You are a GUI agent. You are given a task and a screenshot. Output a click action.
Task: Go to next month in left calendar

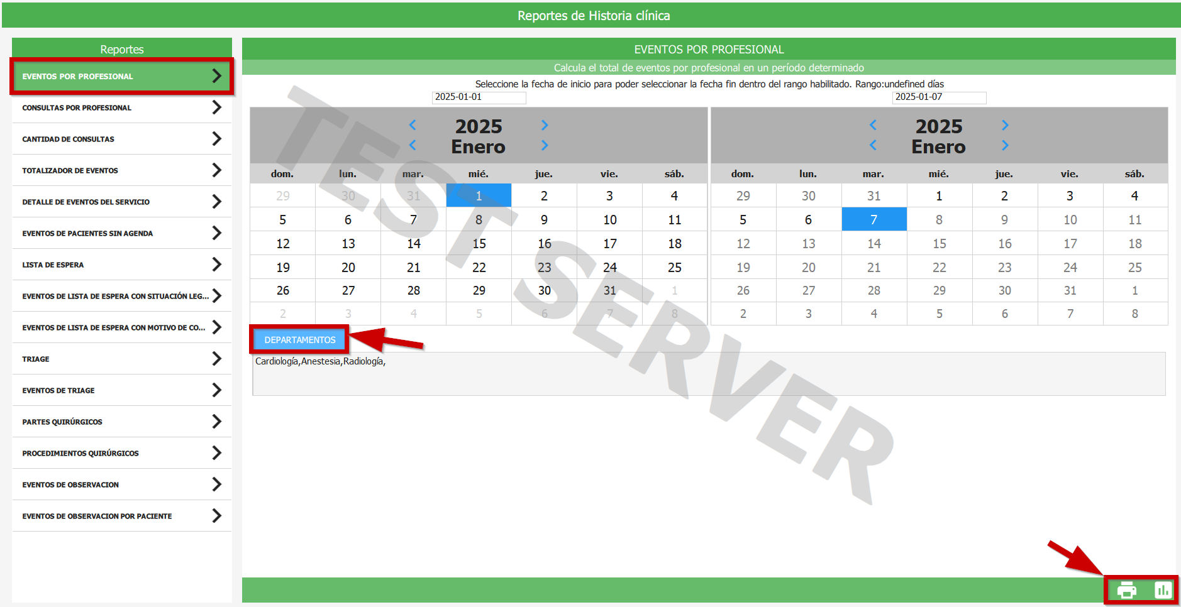(545, 146)
